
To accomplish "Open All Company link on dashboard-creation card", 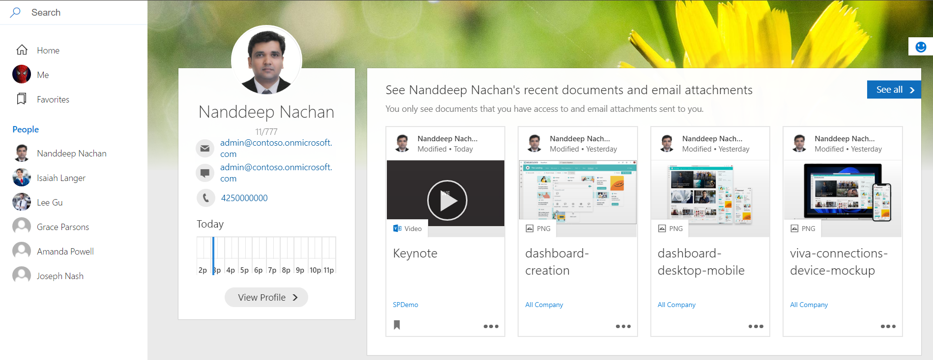I will (544, 305).
